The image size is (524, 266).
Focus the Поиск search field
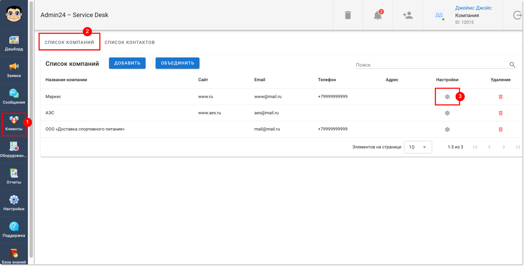(x=432, y=65)
